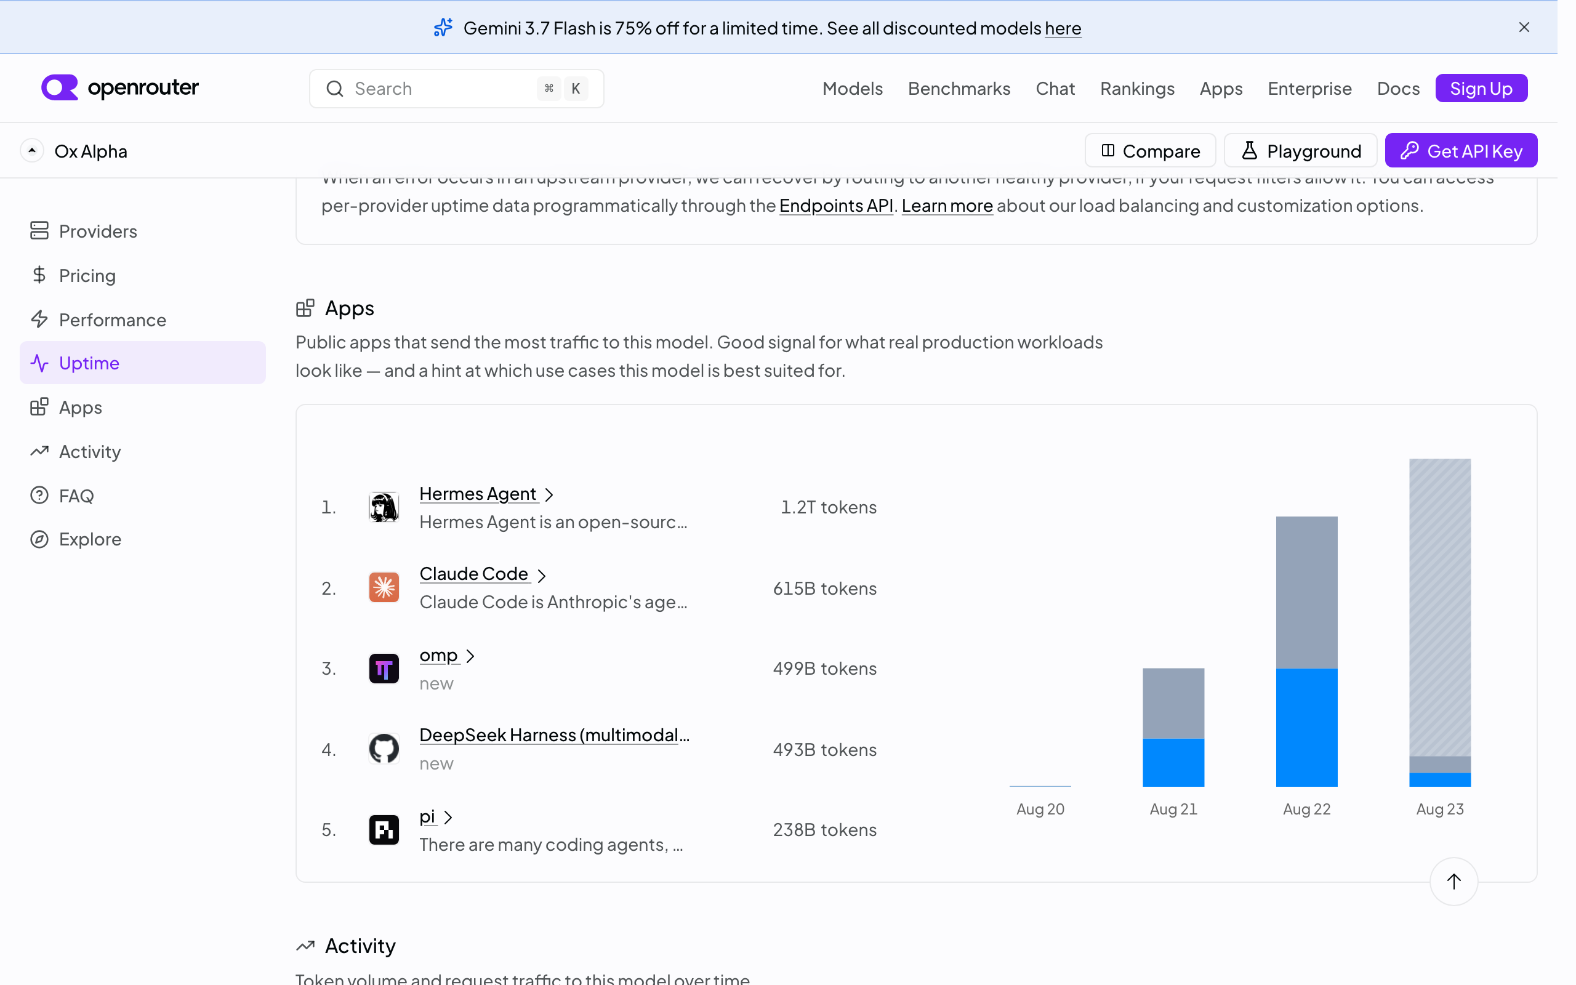Select FAQ in the sidebar
Image resolution: width=1576 pixels, height=985 pixels.
pos(143,496)
